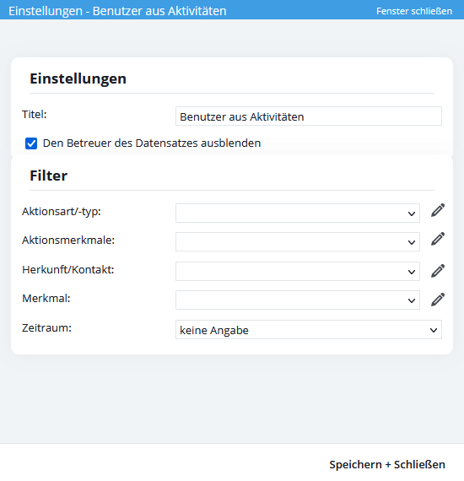Viewport: 464px width, 481px height.
Task: Select the Filter section heading
Action: (x=48, y=176)
